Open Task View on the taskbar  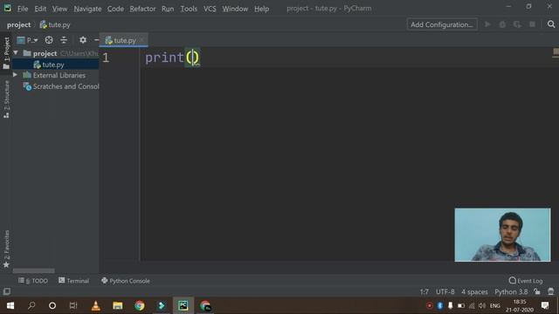click(73, 305)
